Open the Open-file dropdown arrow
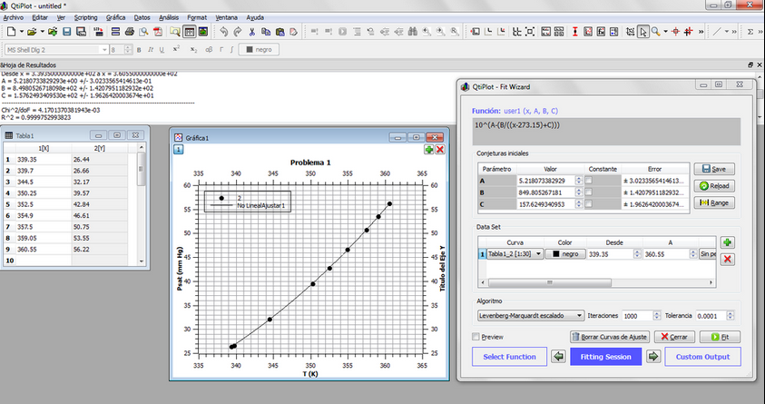765x404 pixels. click(43, 32)
